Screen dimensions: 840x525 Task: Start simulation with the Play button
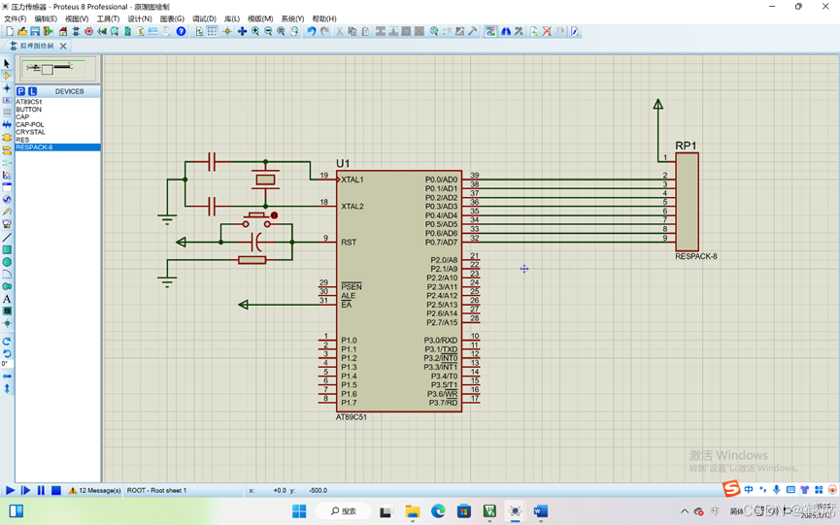(10, 490)
